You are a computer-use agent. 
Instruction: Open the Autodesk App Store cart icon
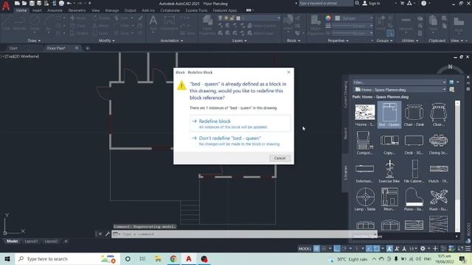click(x=402, y=3)
